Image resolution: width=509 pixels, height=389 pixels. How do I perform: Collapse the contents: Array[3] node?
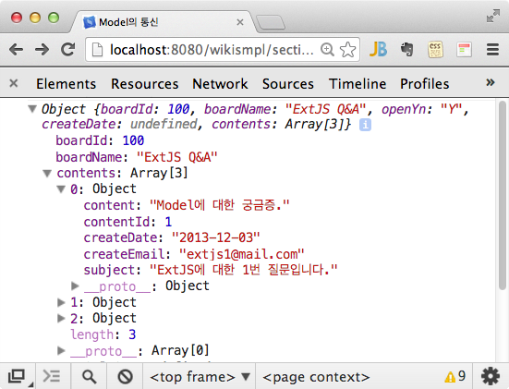47,174
